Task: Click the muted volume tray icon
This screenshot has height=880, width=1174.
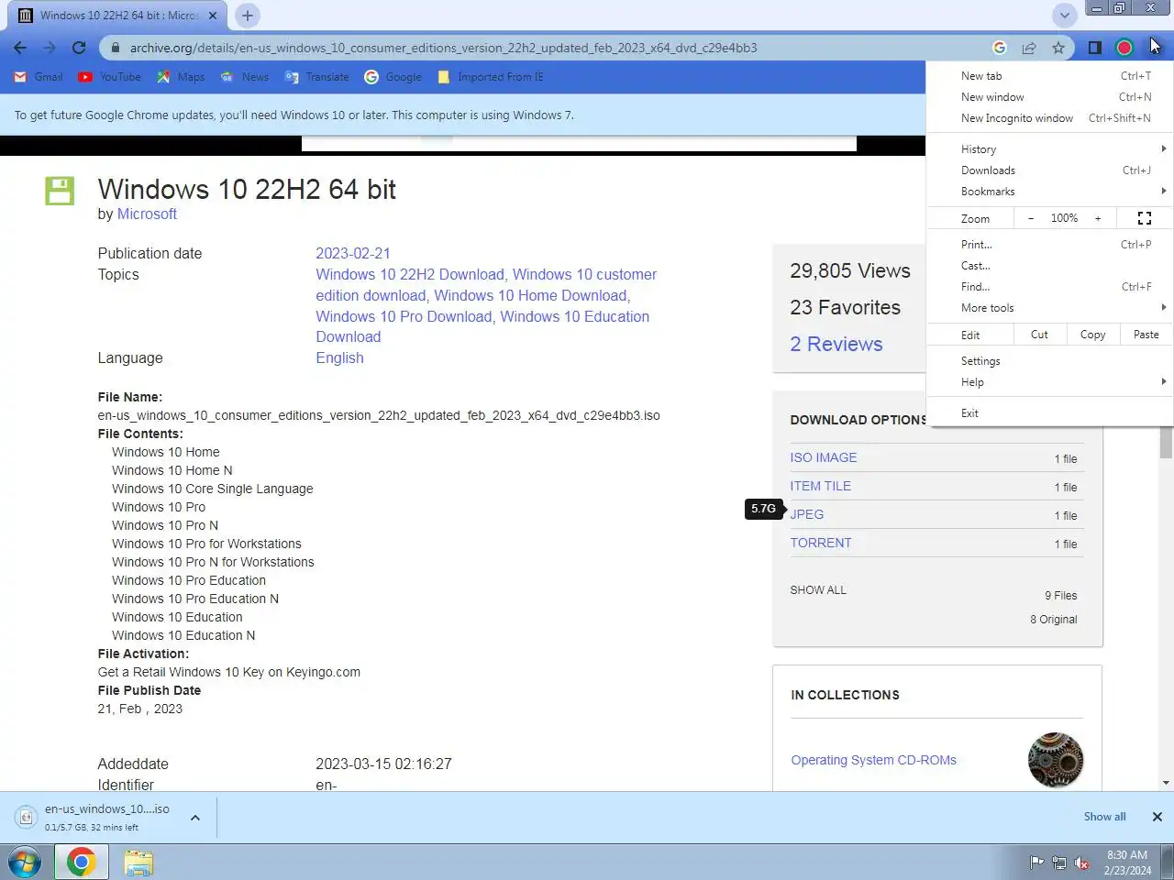Action: [x=1082, y=863]
